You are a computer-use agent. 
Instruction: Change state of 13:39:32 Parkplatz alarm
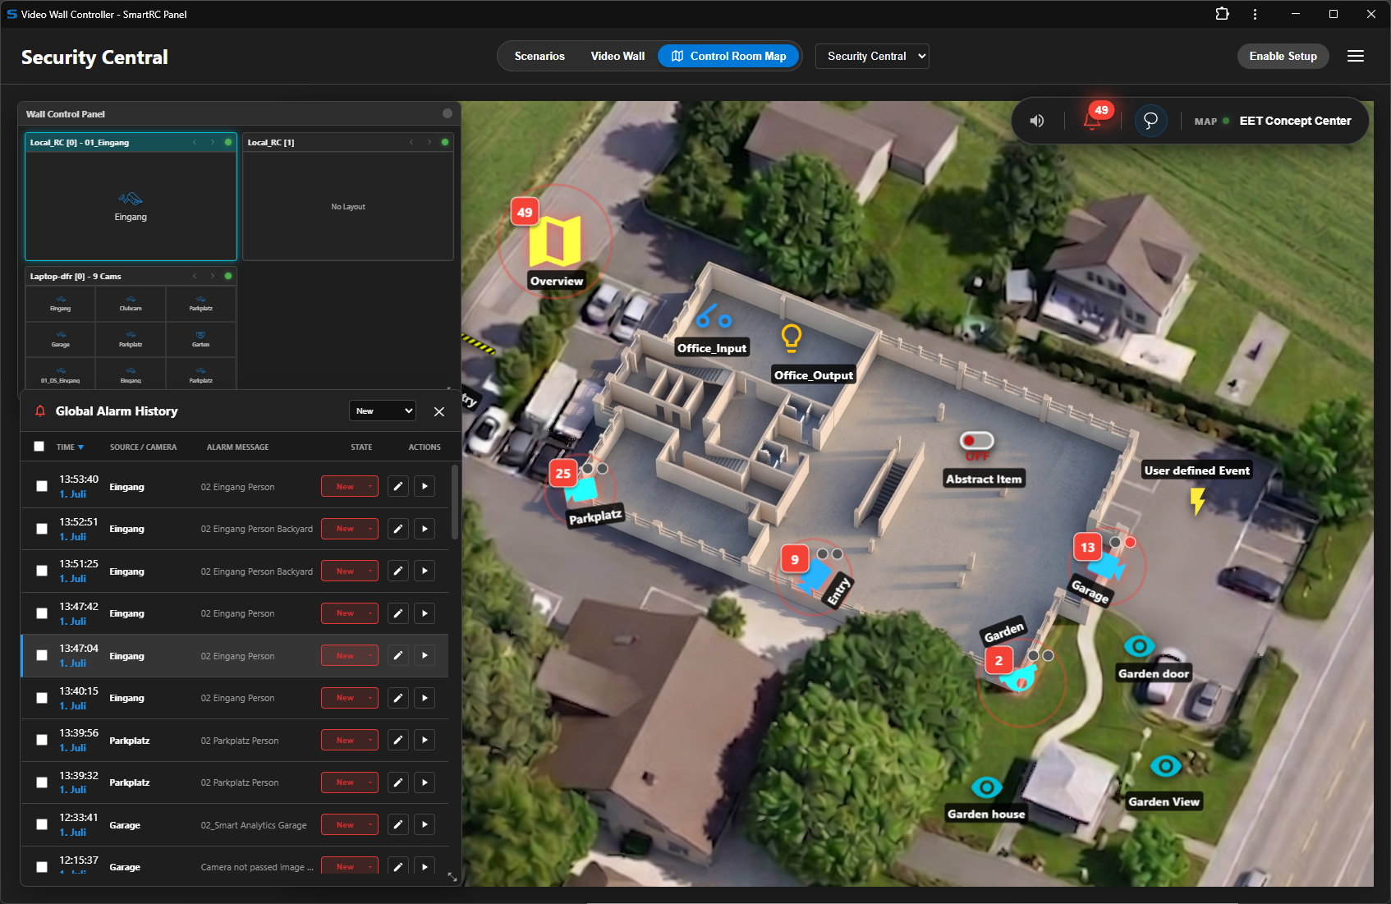point(350,782)
